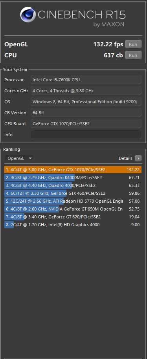Open the OpenGL ranking type dropdown

[19, 158]
